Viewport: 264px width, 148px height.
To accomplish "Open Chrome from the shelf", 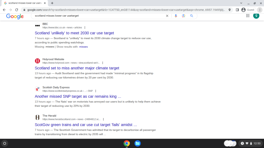I will pos(127,143).
